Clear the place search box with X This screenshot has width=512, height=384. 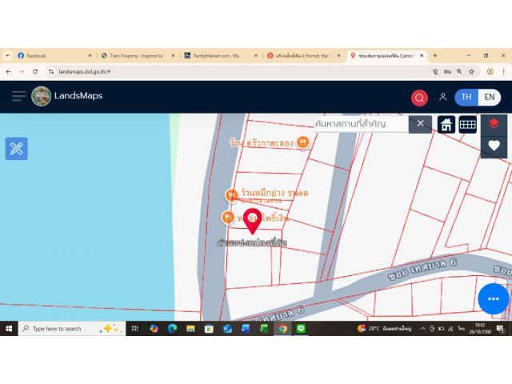coord(420,124)
